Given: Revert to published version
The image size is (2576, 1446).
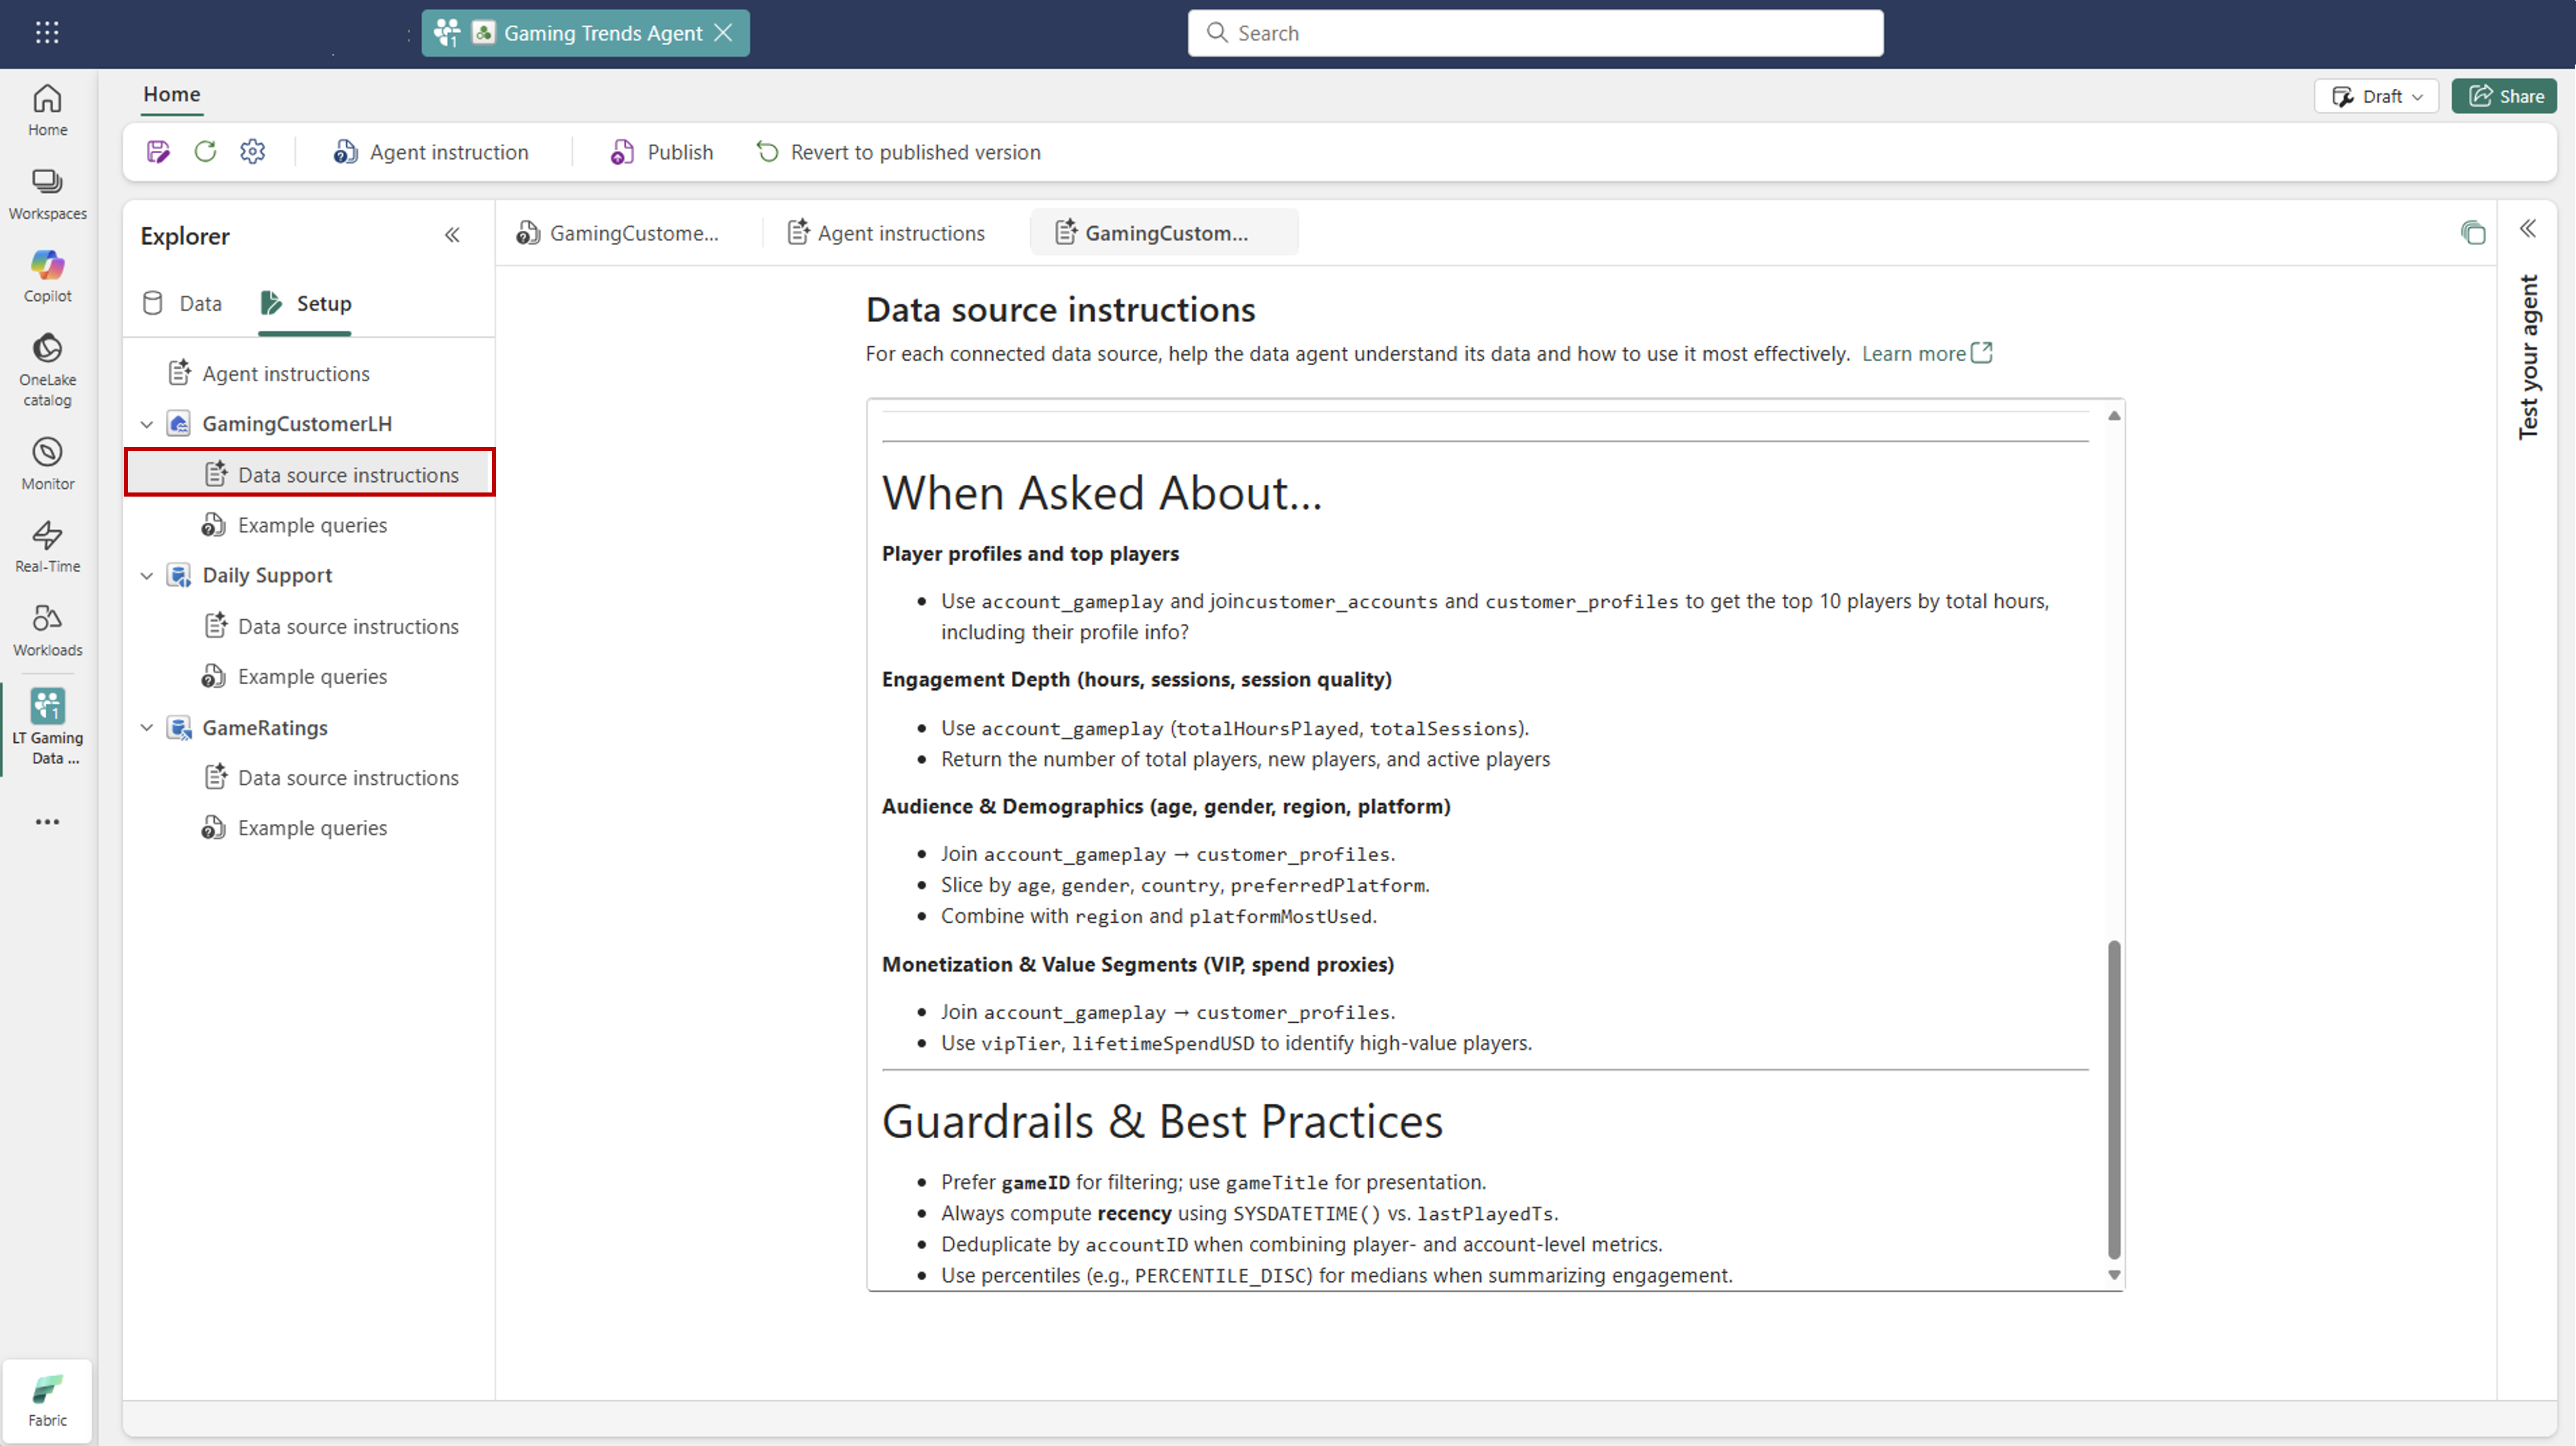Looking at the screenshot, I should point(897,152).
